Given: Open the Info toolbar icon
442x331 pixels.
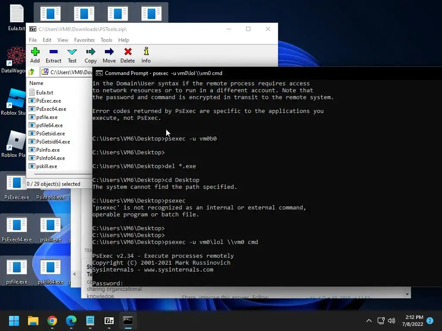Looking at the screenshot, I should coord(146,55).
